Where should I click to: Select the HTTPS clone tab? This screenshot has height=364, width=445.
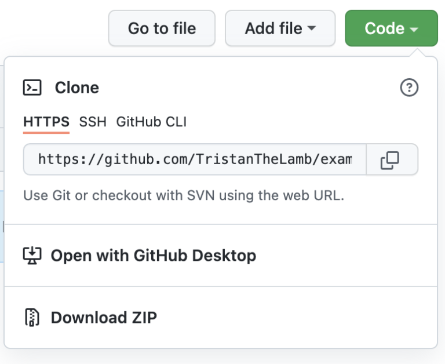coord(46,122)
